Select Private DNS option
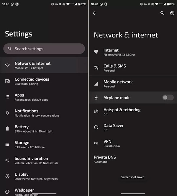The width and height of the screenshot is (177, 196). pos(105,159)
